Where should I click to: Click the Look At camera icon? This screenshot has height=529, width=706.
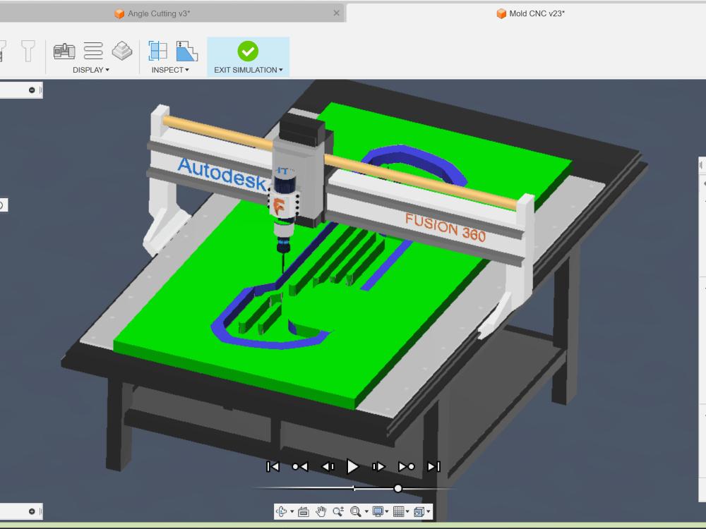point(304,511)
